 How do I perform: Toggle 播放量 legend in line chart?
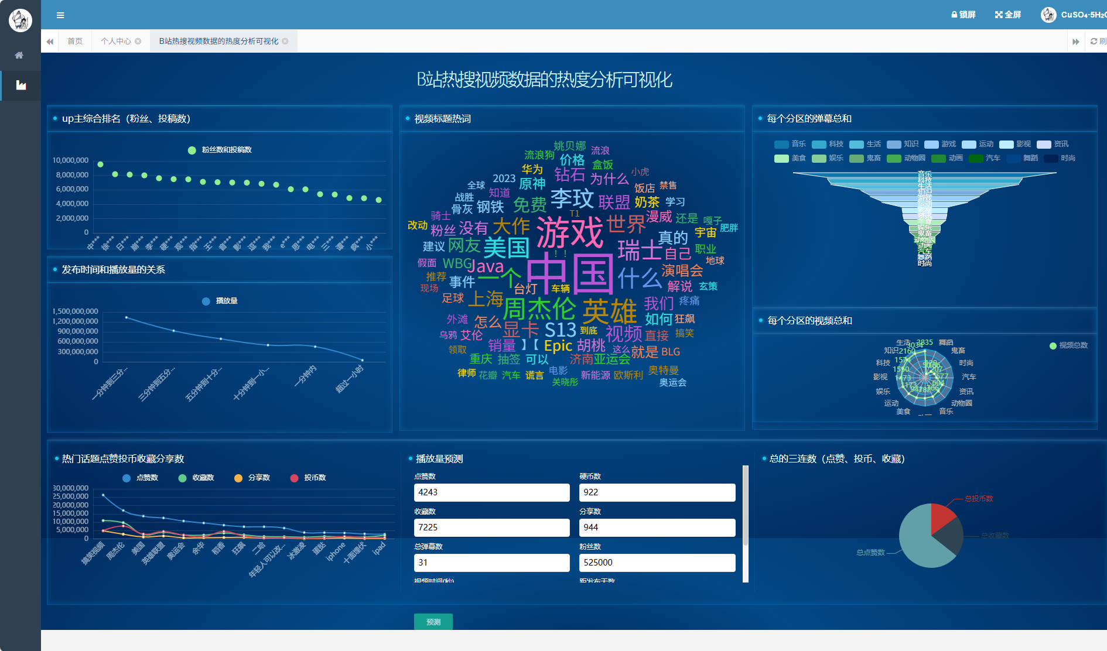coord(206,301)
